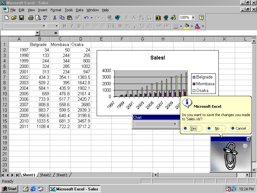Apply the red Font Color swatch
Viewport: 257px width, 193px height.
198,26
